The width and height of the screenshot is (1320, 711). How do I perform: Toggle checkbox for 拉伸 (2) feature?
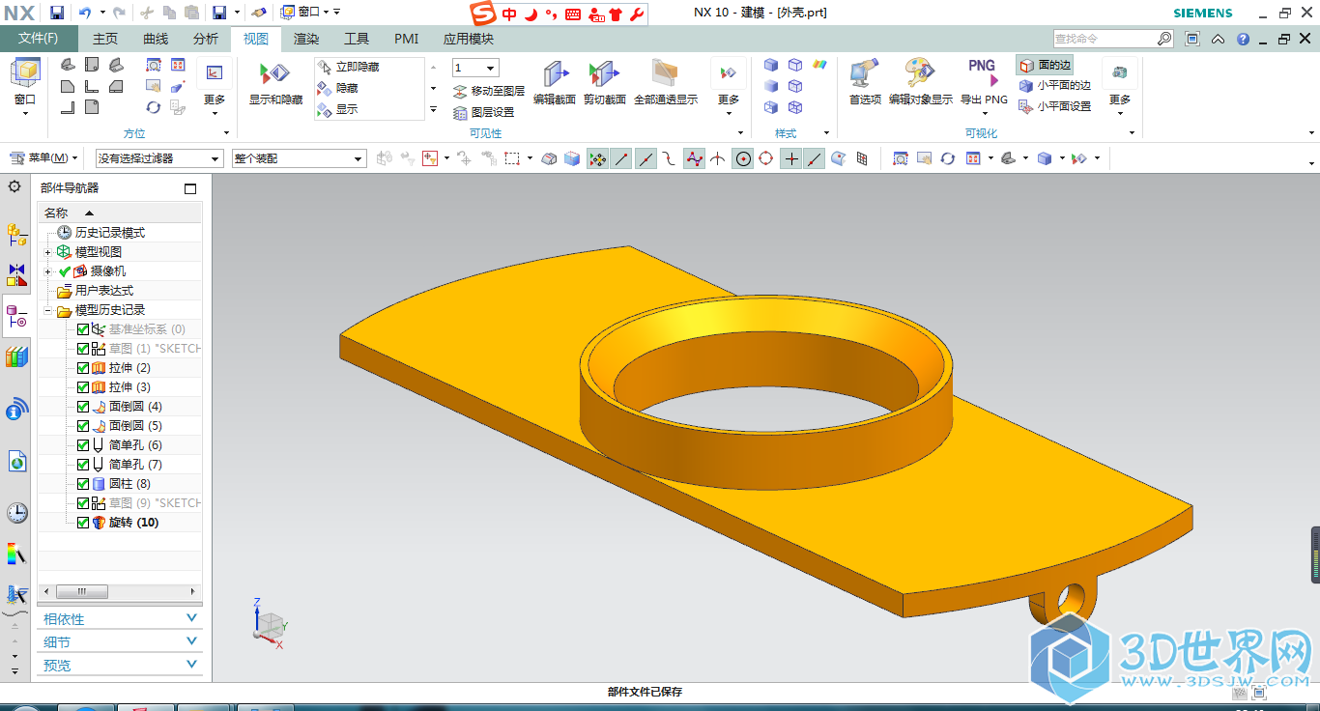point(83,368)
